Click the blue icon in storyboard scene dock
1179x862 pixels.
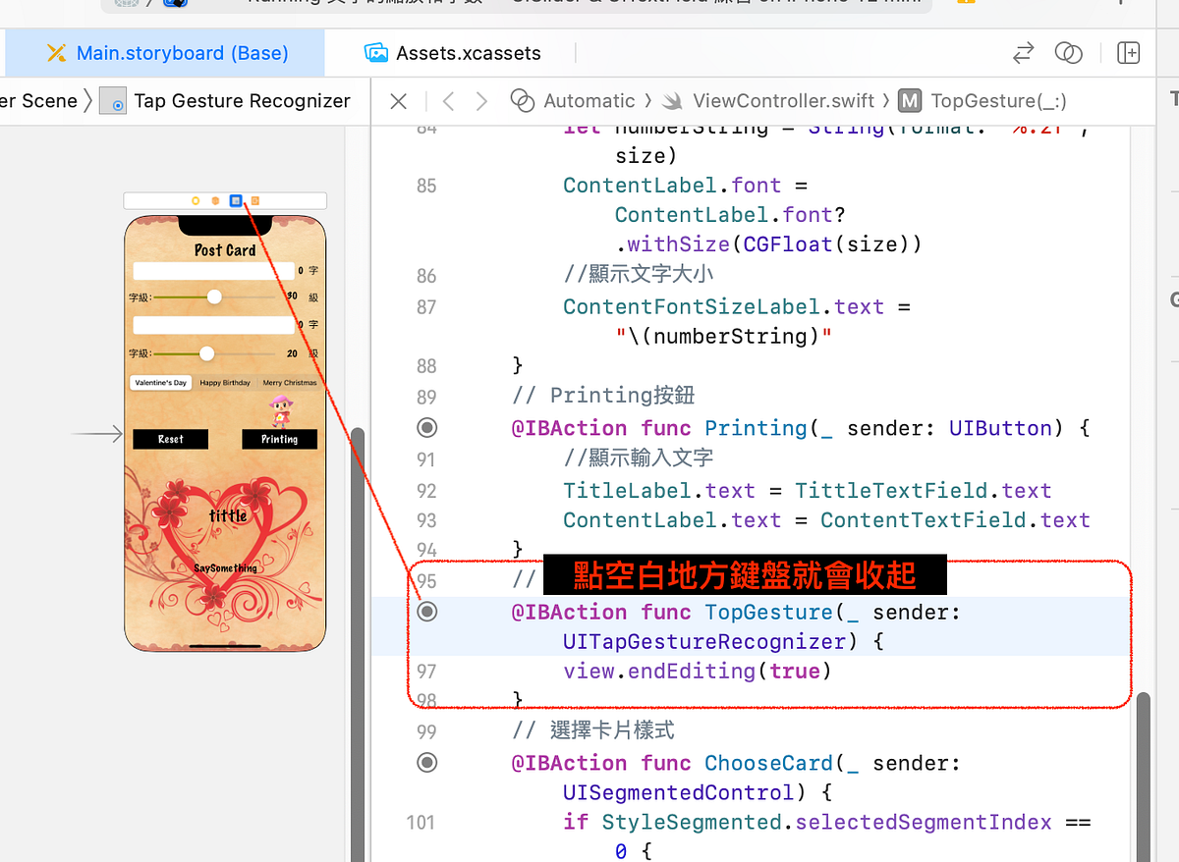click(x=235, y=200)
